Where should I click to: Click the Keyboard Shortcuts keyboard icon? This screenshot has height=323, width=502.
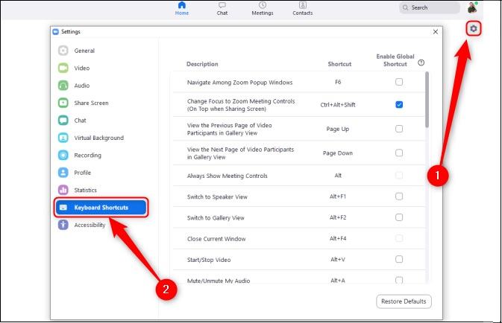point(63,208)
